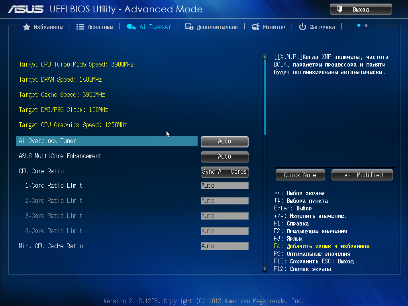Click Target DRAM Speed: 1600MHz
408x306 pixels.
[x=60, y=80]
